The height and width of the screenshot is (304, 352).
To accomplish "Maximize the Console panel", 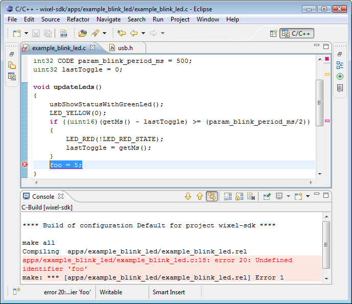I will coord(326,195).
